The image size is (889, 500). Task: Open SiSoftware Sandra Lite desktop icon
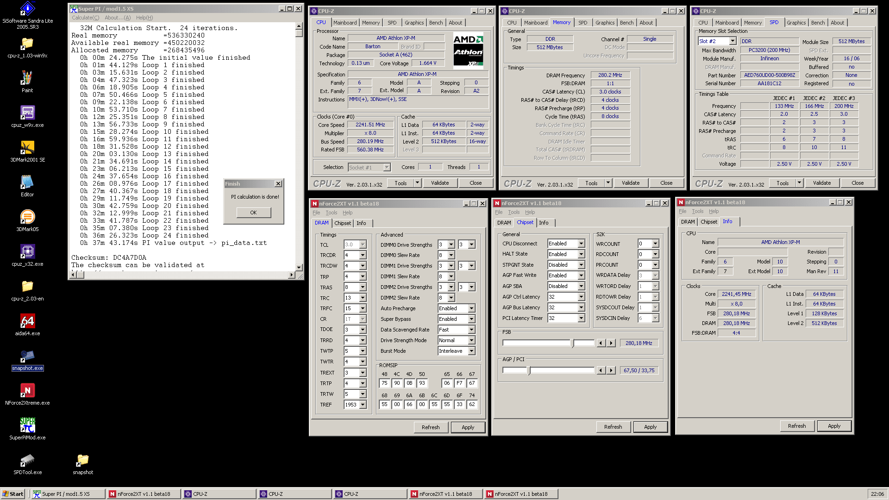point(27,15)
